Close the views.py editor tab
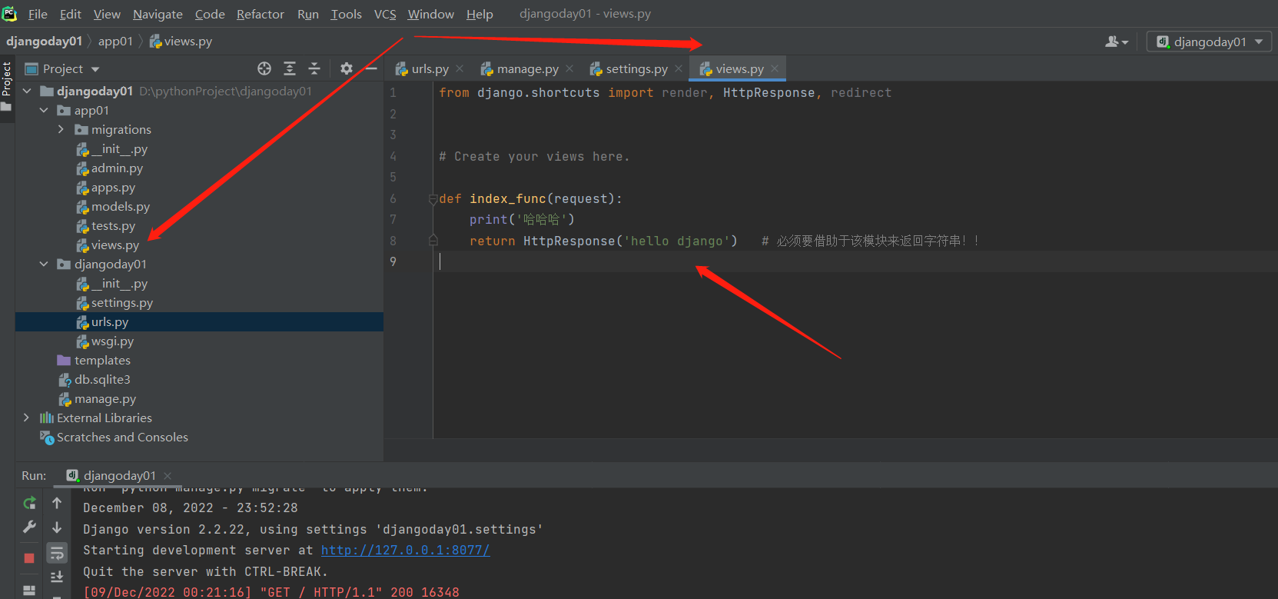 click(775, 68)
